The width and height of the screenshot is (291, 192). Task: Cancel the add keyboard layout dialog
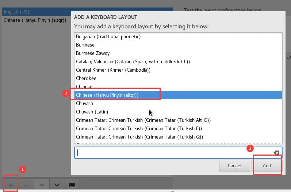(x=234, y=165)
